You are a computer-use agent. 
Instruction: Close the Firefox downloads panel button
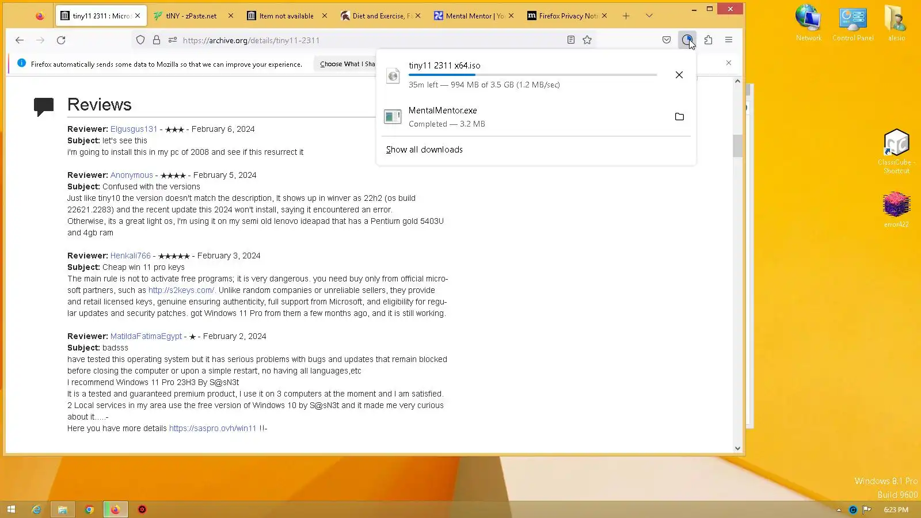687,40
